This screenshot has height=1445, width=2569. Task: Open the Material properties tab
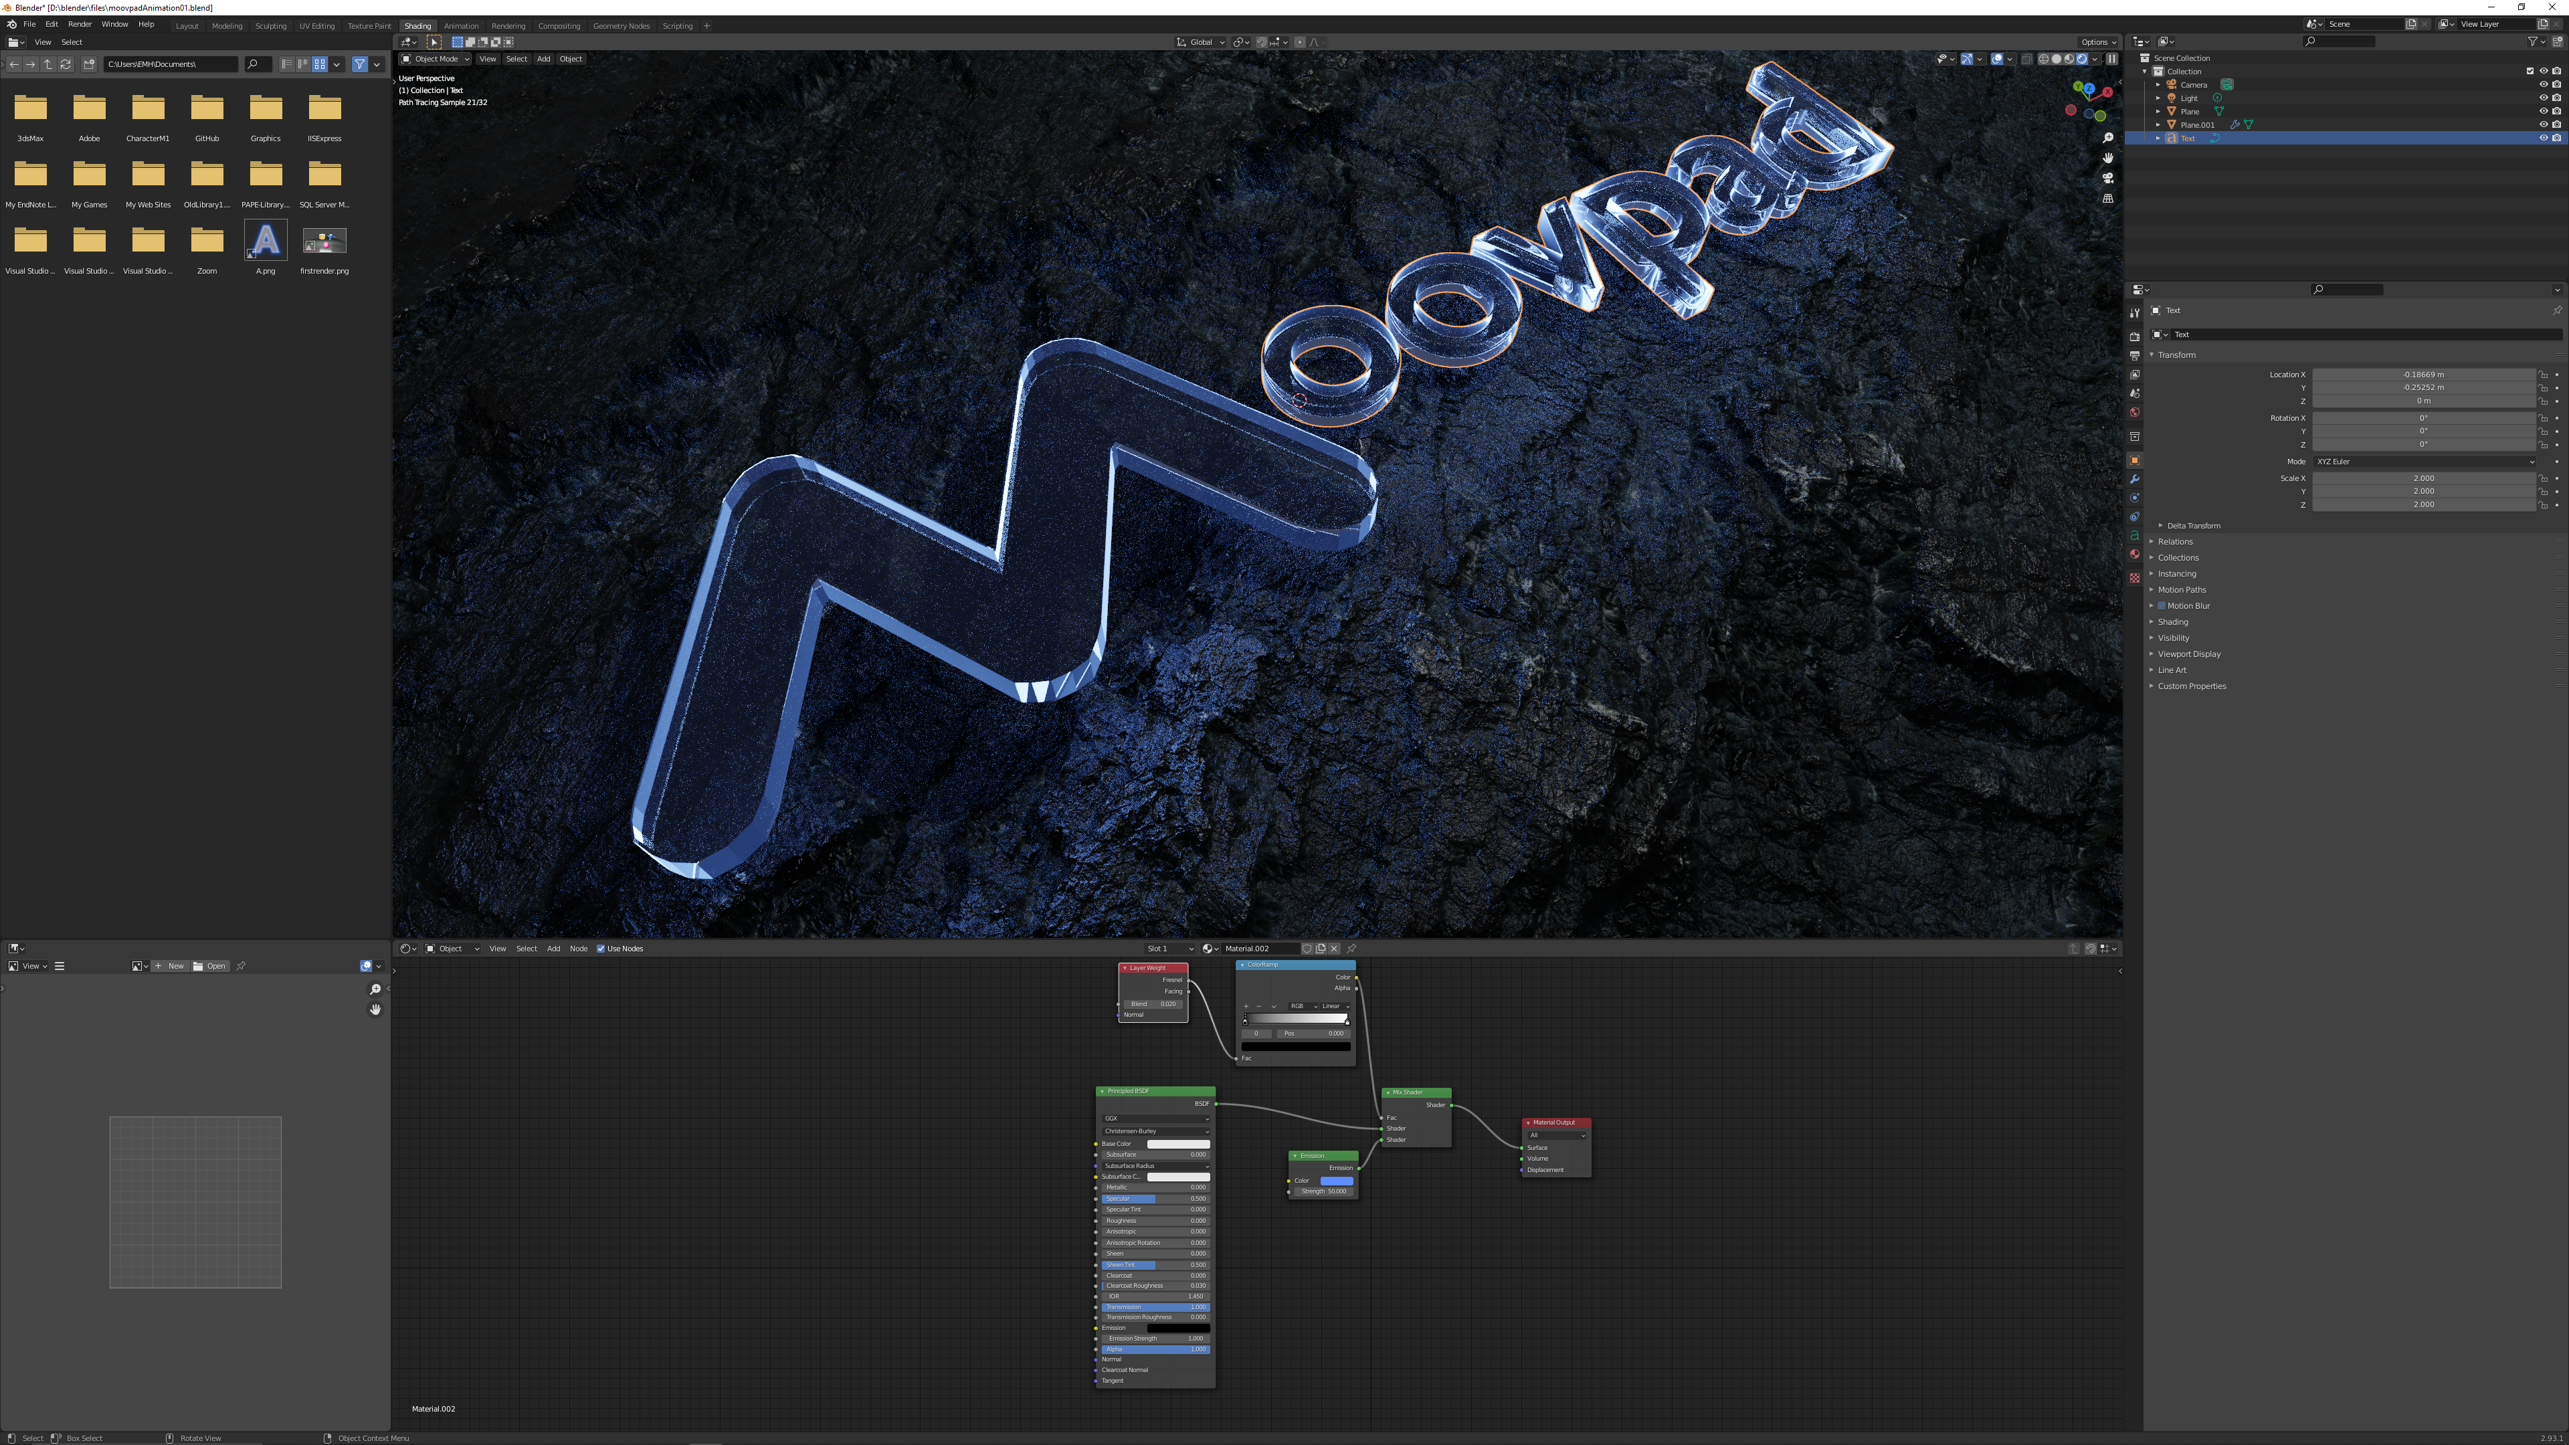pyautogui.click(x=2134, y=555)
